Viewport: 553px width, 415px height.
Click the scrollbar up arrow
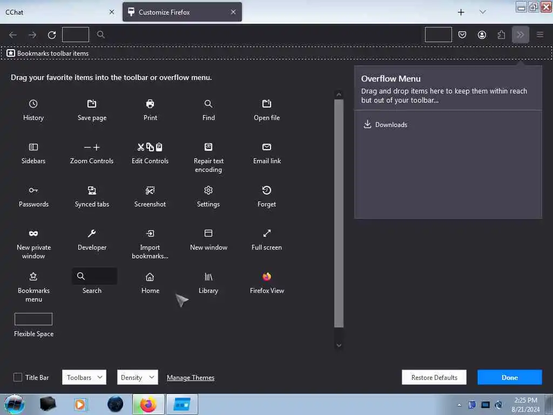(x=339, y=94)
